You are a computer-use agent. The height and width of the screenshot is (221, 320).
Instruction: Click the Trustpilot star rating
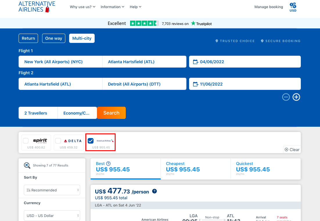click(144, 23)
